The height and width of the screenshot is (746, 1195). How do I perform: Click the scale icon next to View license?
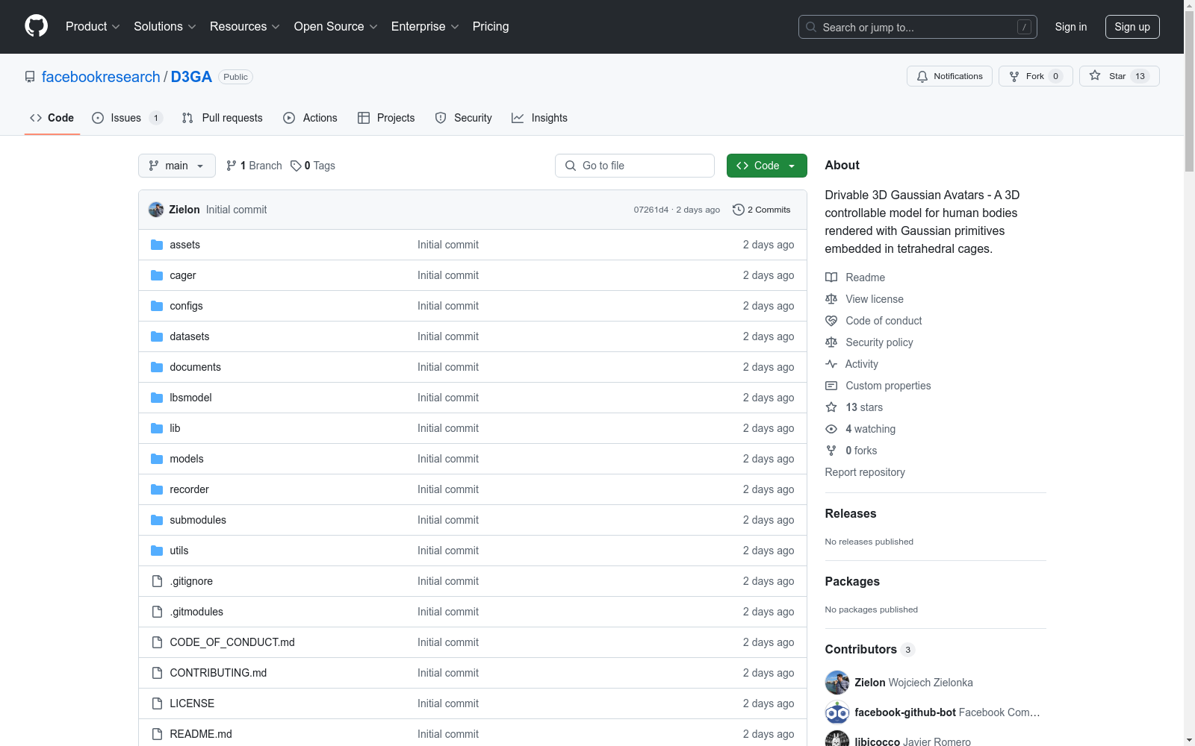[831, 299]
